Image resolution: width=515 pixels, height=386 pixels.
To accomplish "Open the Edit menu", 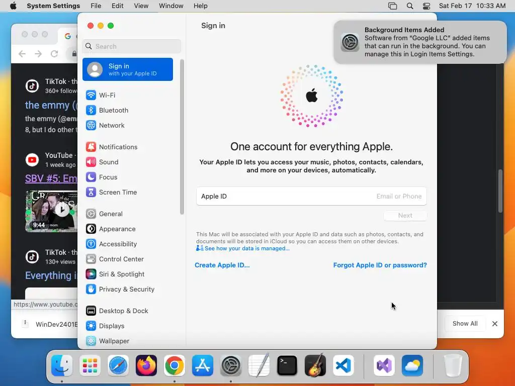I will (x=117, y=6).
